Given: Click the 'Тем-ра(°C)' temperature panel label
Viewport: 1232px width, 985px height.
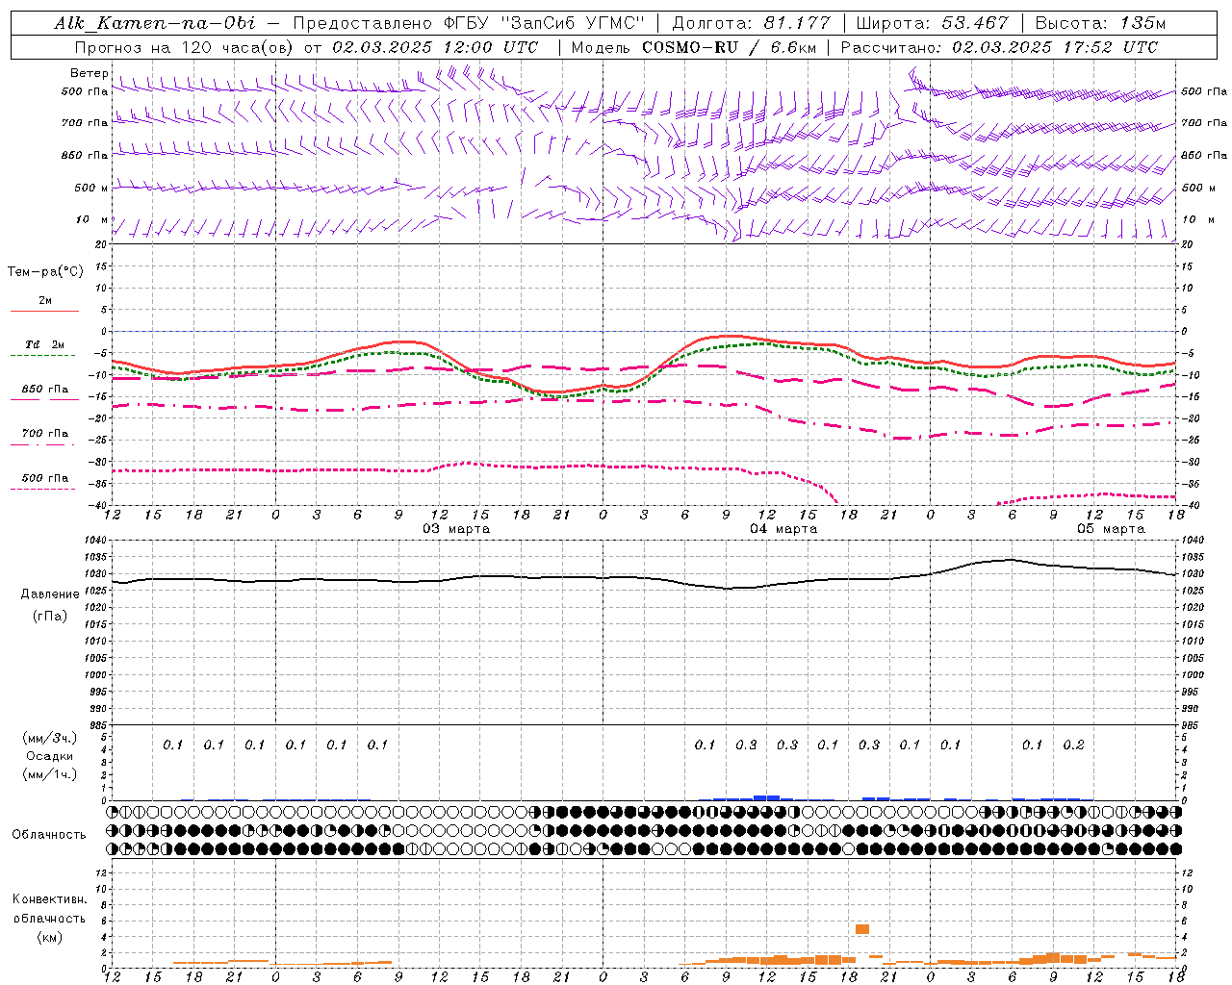Looking at the screenshot, I should 45,272.
